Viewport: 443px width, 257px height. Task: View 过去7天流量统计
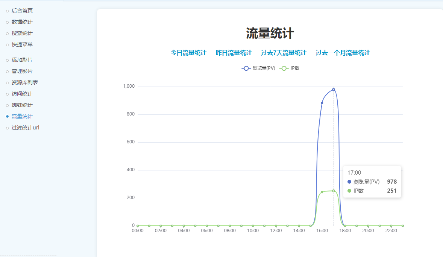(284, 53)
